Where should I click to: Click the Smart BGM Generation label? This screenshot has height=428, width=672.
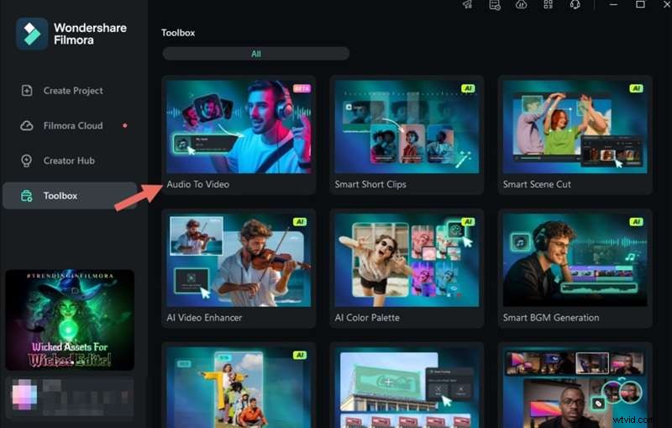click(x=551, y=318)
